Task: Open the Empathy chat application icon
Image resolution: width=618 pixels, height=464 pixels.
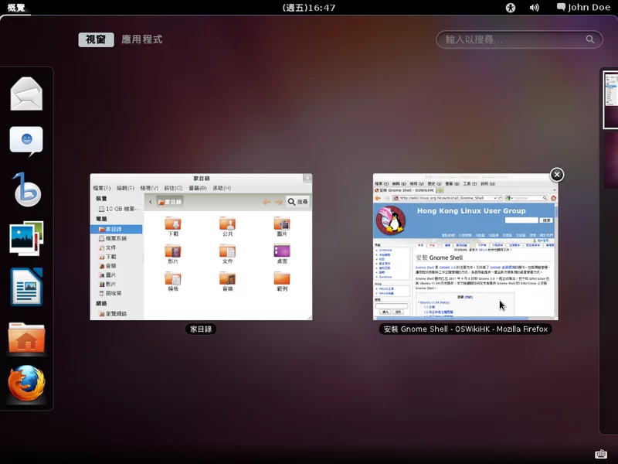Action: pyautogui.click(x=26, y=142)
